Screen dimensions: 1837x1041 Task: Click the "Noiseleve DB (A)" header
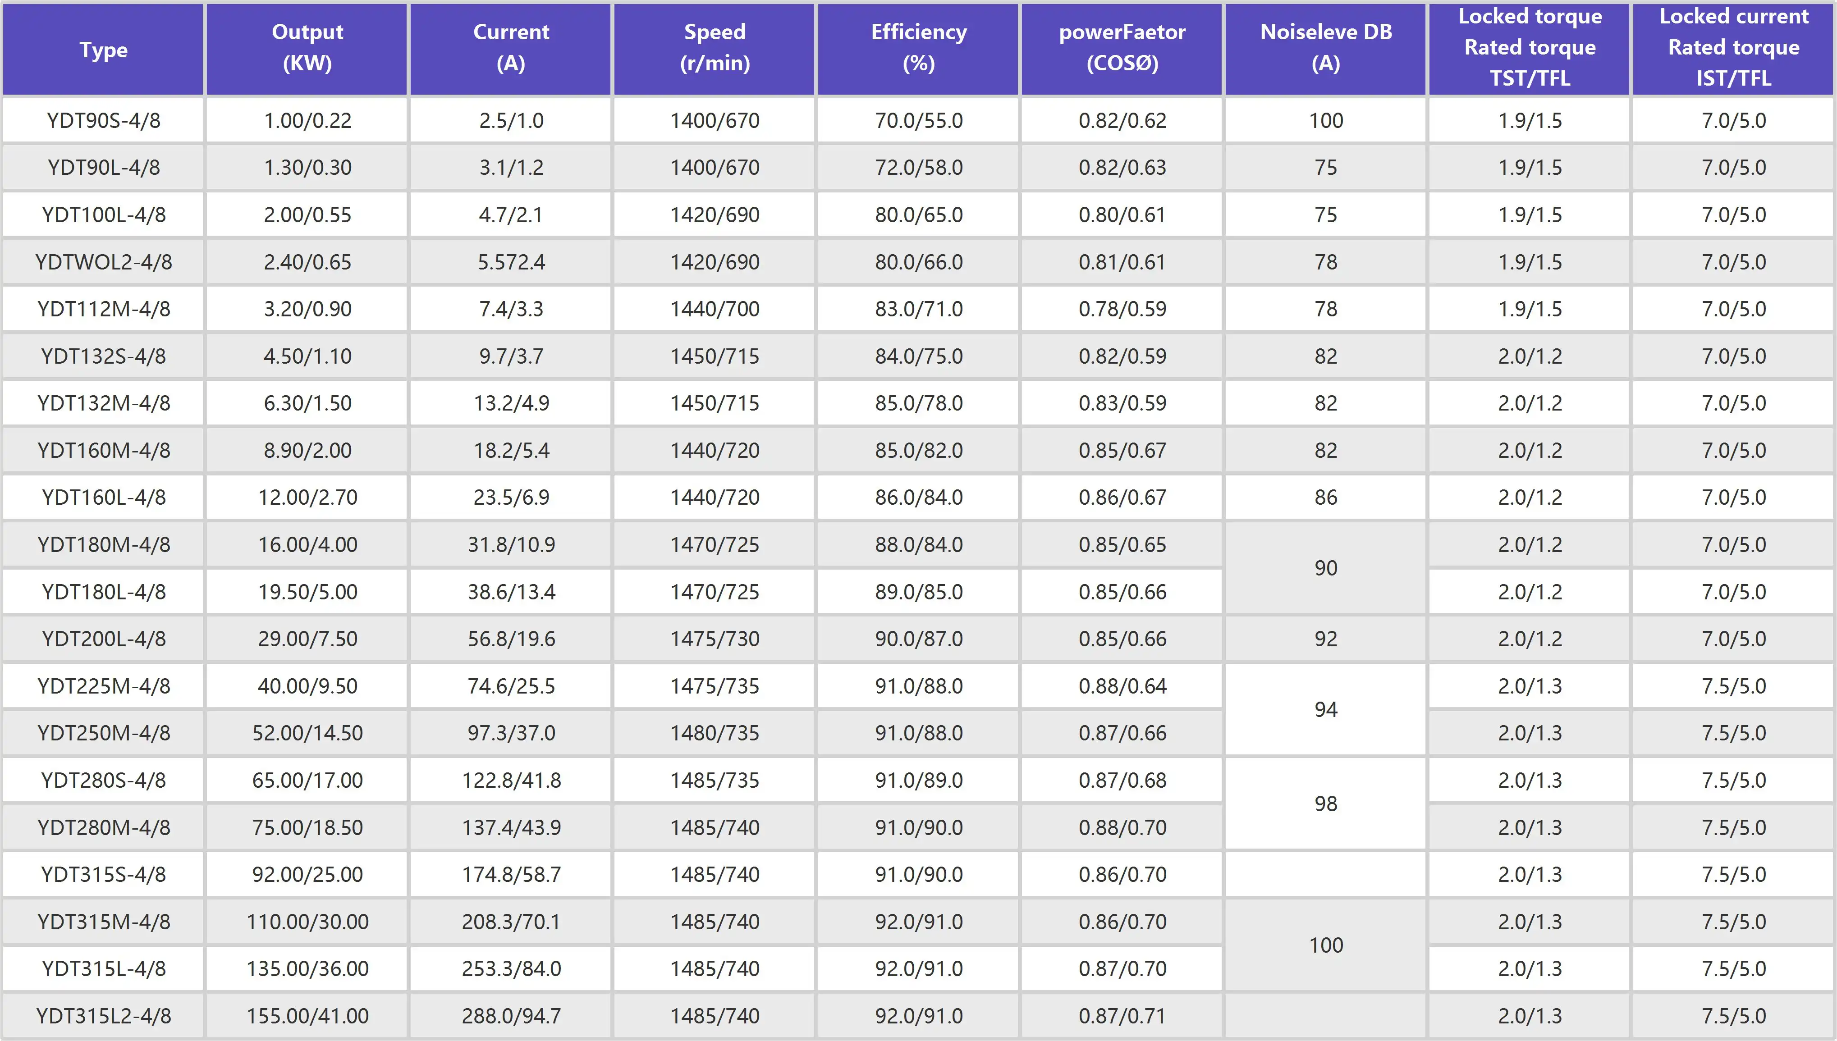point(1326,48)
